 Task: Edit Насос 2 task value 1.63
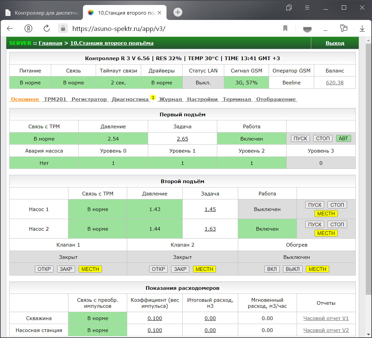click(x=210, y=229)
